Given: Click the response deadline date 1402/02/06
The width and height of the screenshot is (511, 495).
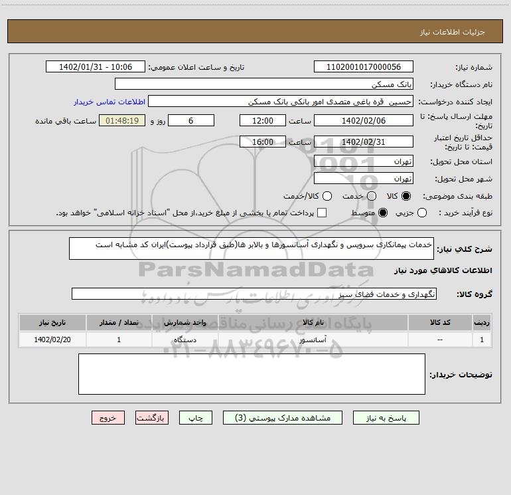Looking at the screenshot, I should (x=364, y=120).
